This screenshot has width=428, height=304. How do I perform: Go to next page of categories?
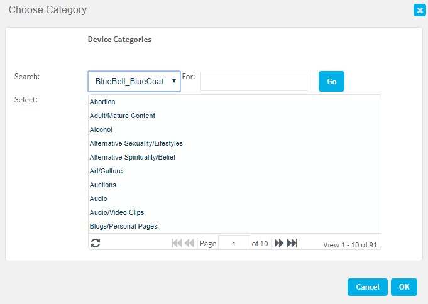coord(279,243)
